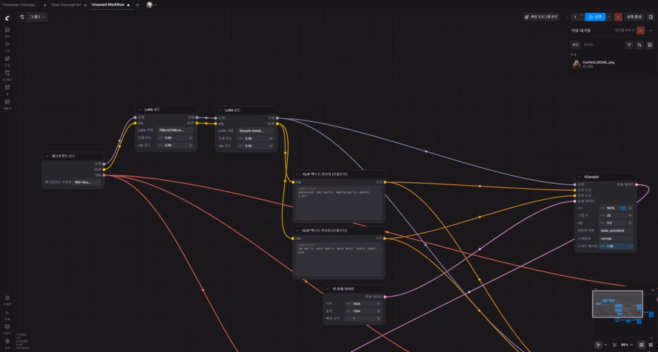658x352 pixels.
Task: Click the fit view icon at bottom
Action: pos(614,345)
